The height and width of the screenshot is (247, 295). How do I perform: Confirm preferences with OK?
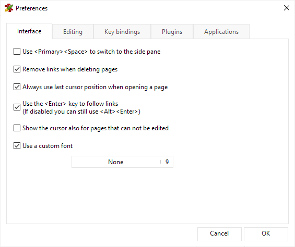coord(266,233)
